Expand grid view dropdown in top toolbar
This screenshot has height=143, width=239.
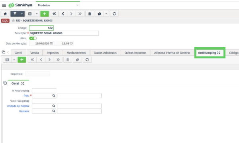tap(37, 14)
